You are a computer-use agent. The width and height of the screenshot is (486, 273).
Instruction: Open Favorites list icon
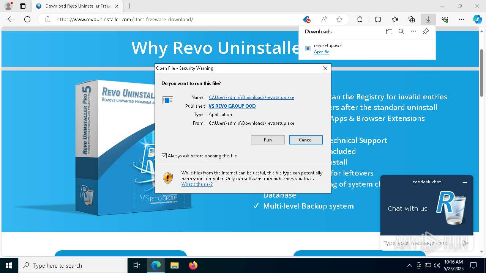[x=395, y=19]
